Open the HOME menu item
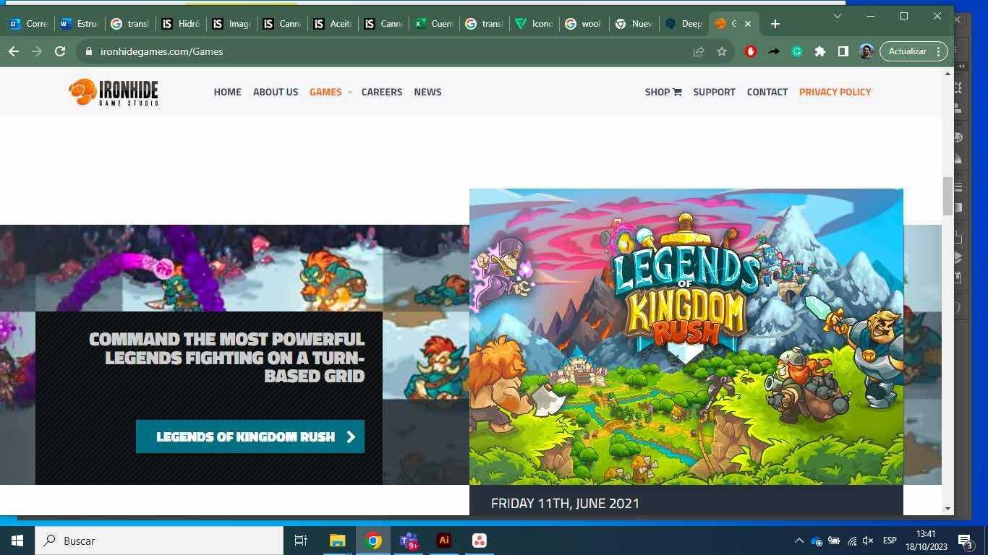988x555 pixels. 227,92
